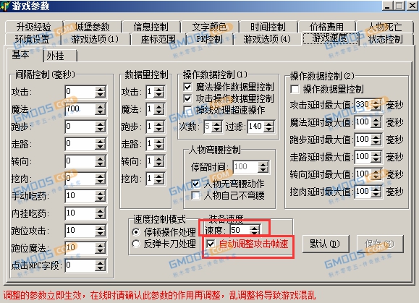Increase the 装备速度 speed spinner
The image size is (419, 303).
click(254, 228)
